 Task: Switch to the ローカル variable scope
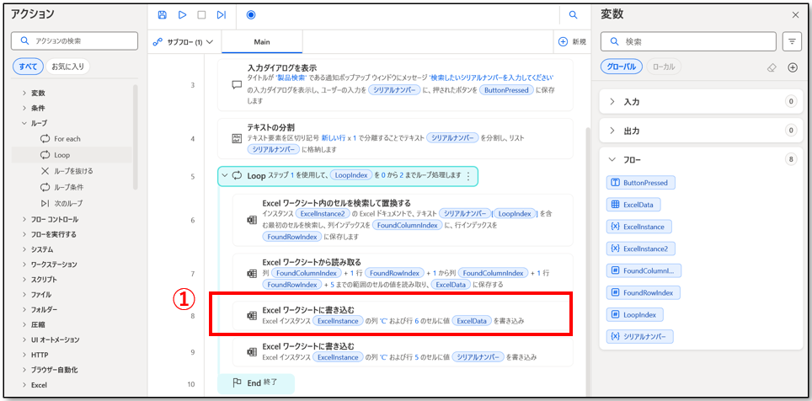click(x=665, y=67)
